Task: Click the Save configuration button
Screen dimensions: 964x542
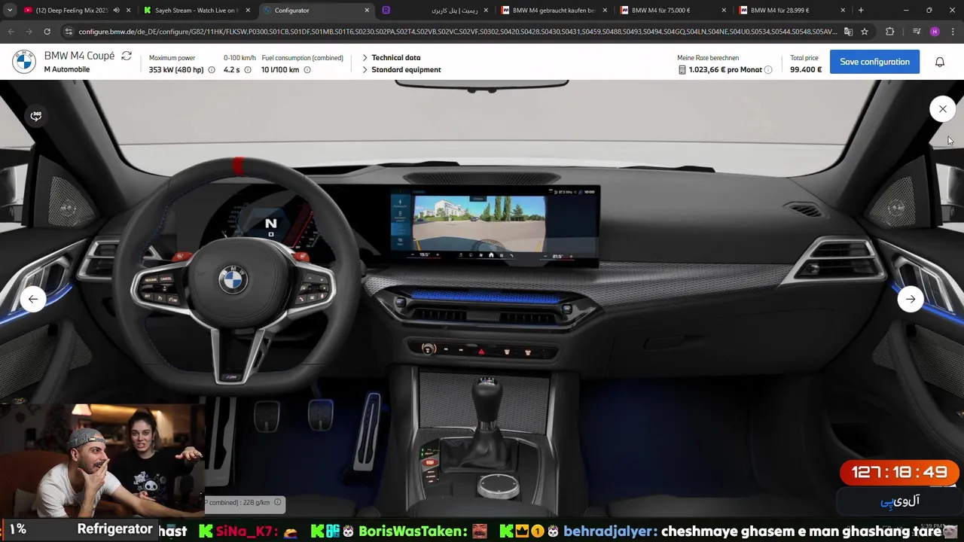Action: (x=874, y=62)
